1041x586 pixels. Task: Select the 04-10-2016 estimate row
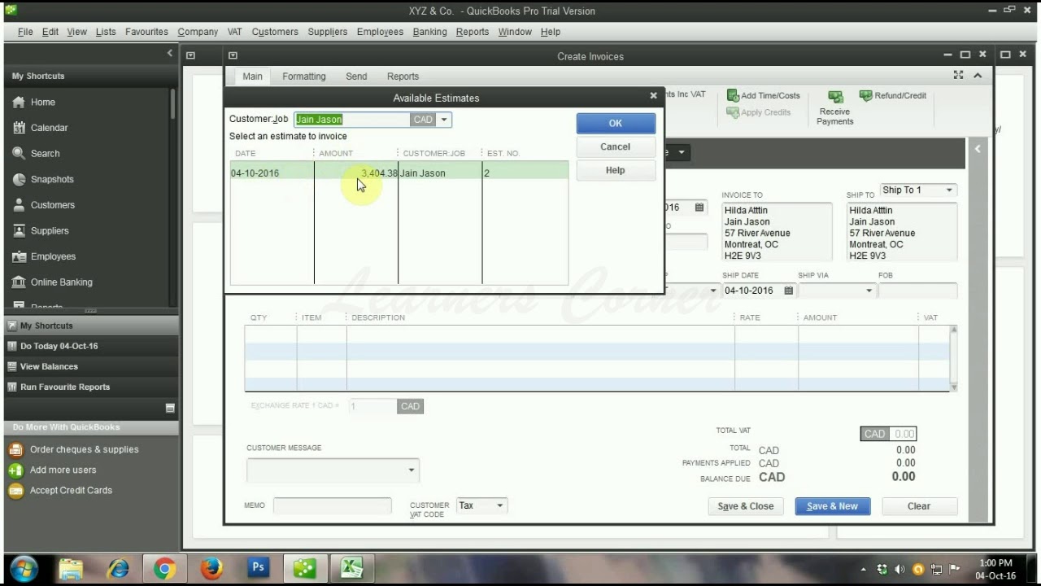[399, 173]
